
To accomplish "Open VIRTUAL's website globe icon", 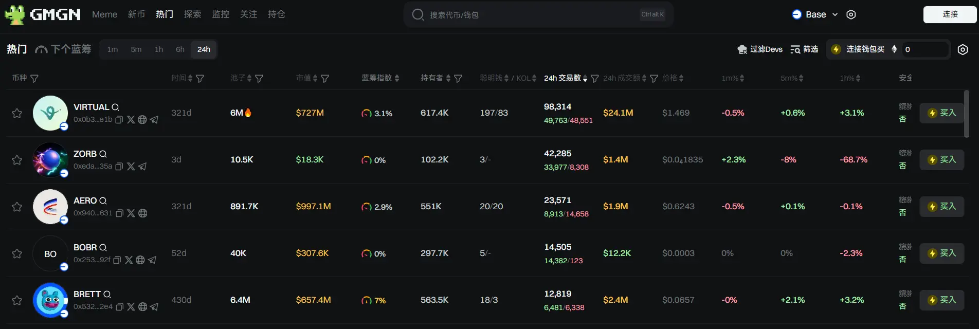I will click(x=142, y=120).
